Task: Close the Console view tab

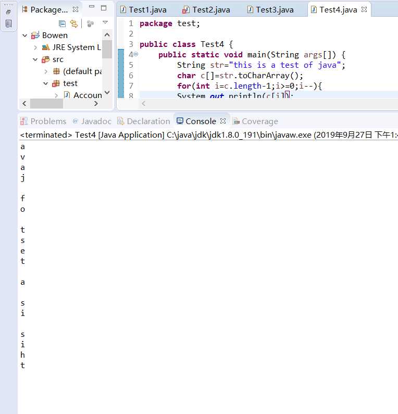Action: click(x=223, y=121)
